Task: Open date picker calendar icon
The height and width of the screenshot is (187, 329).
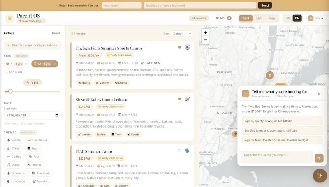Action: tap(56, 116)
